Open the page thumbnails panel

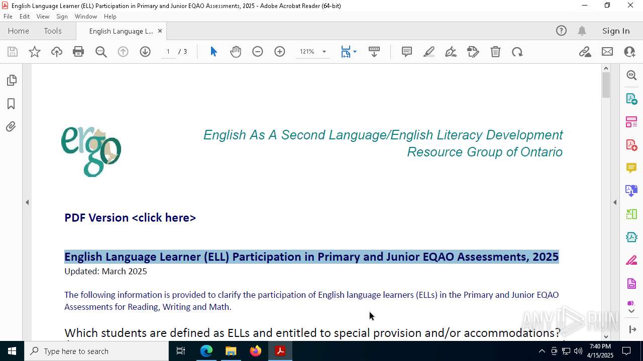pos(11,80)
